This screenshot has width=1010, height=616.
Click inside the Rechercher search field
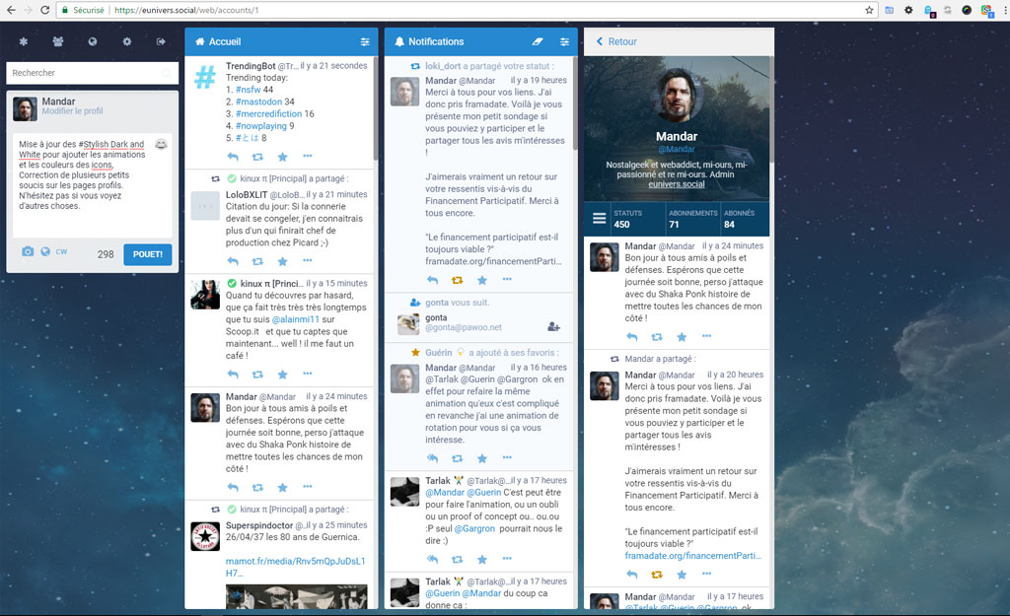point(92,73)
